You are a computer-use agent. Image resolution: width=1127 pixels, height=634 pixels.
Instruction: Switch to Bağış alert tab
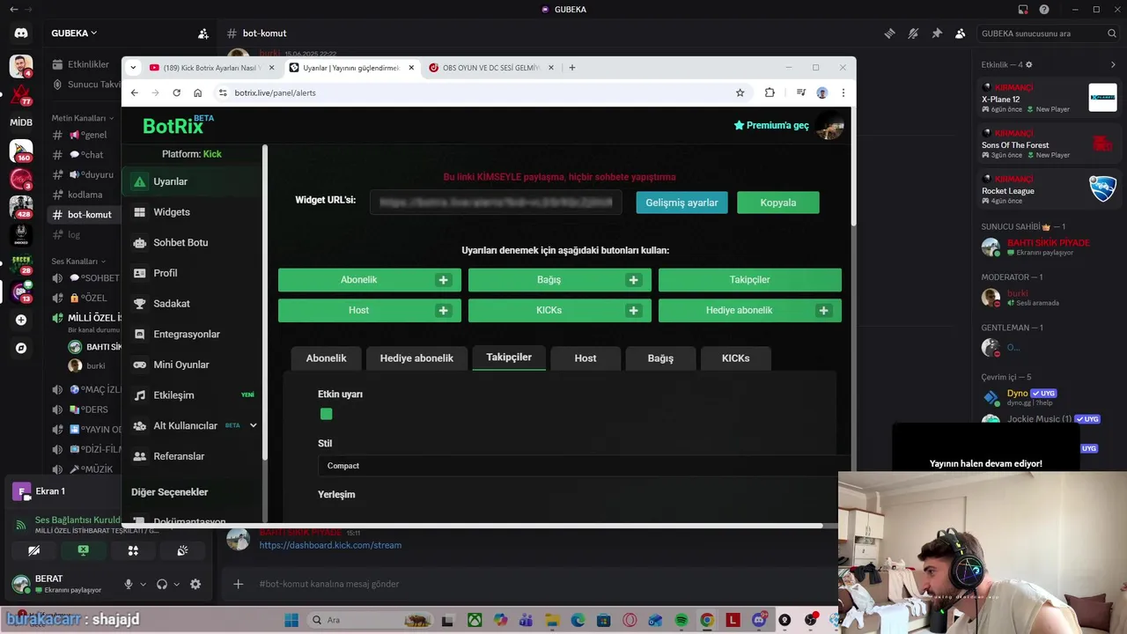point(660,358)
